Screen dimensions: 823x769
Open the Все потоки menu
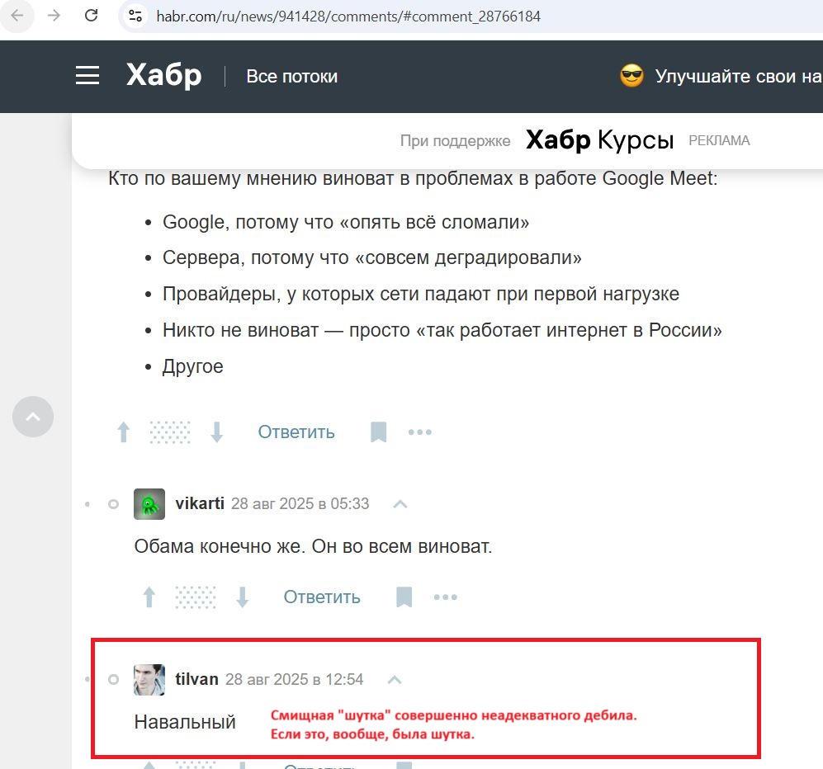(291, 77)
